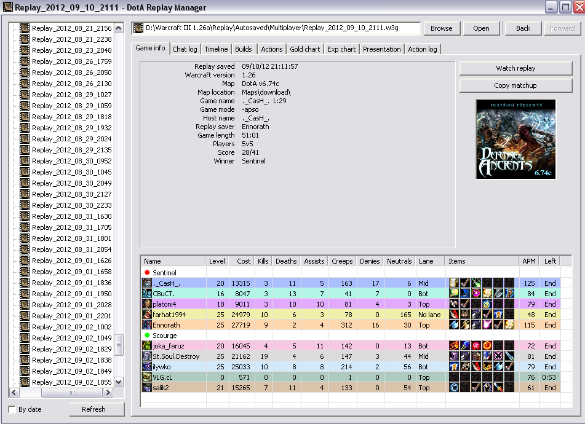The height and width of the screenshot is (424, 585).
Task: Switch to the Chat log tab
Action: 185,49
